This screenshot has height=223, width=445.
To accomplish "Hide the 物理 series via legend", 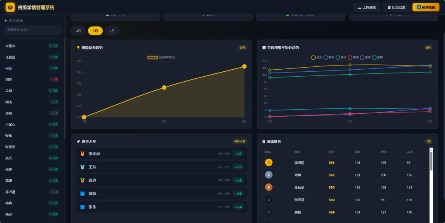I will (353, 57).
